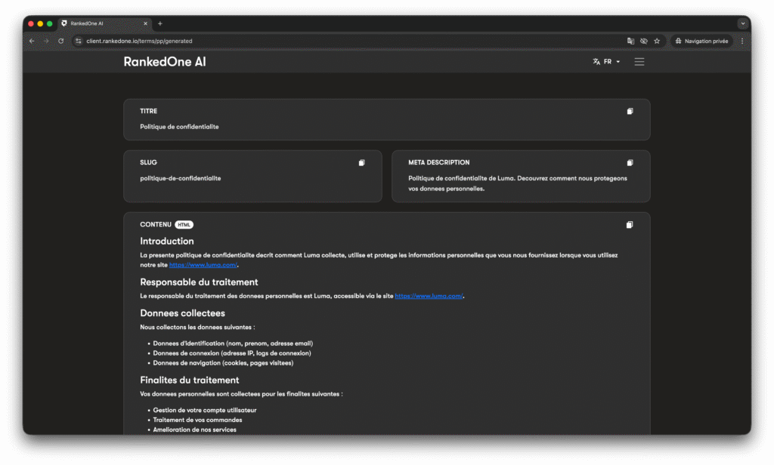Copy the Contenu HTML section
The height and width of the screenshot is (465, 774).
coord(630,225)
